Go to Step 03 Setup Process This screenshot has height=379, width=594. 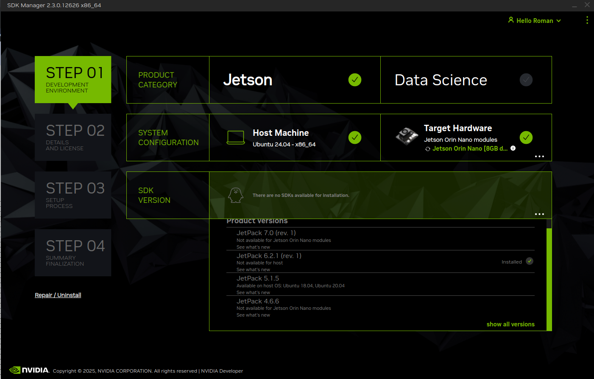[x=73, y=195]
